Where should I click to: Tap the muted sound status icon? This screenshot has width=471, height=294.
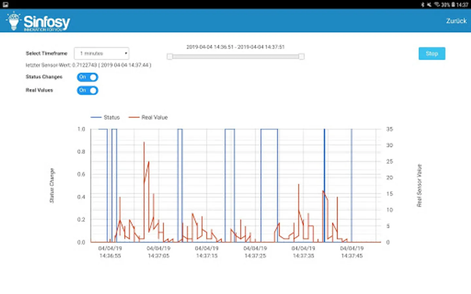(429, 5)
